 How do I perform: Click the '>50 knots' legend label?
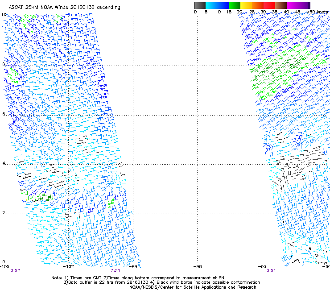317,12
